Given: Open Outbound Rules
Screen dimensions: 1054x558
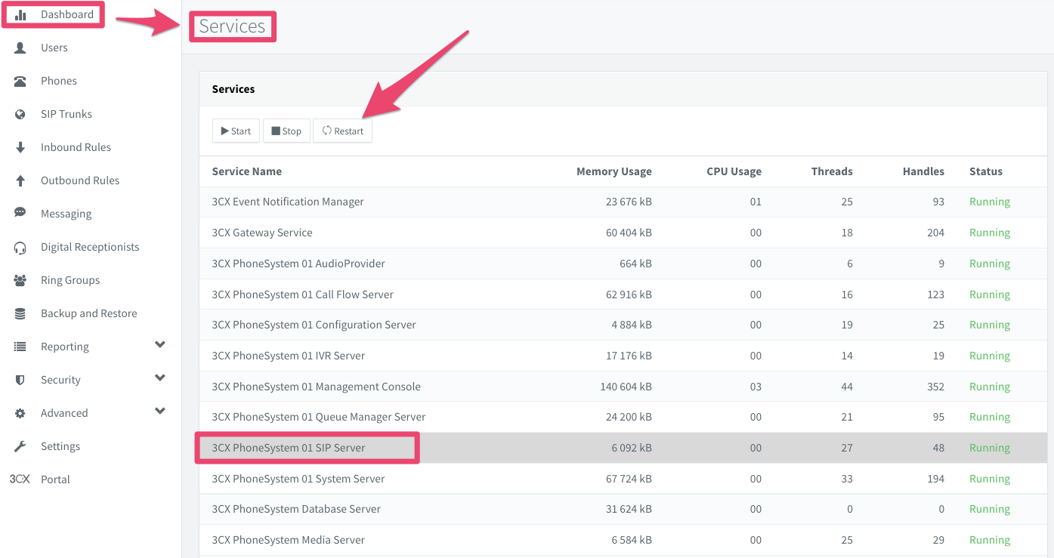Looking at the screenshot, I should click(x=80, y=180).
